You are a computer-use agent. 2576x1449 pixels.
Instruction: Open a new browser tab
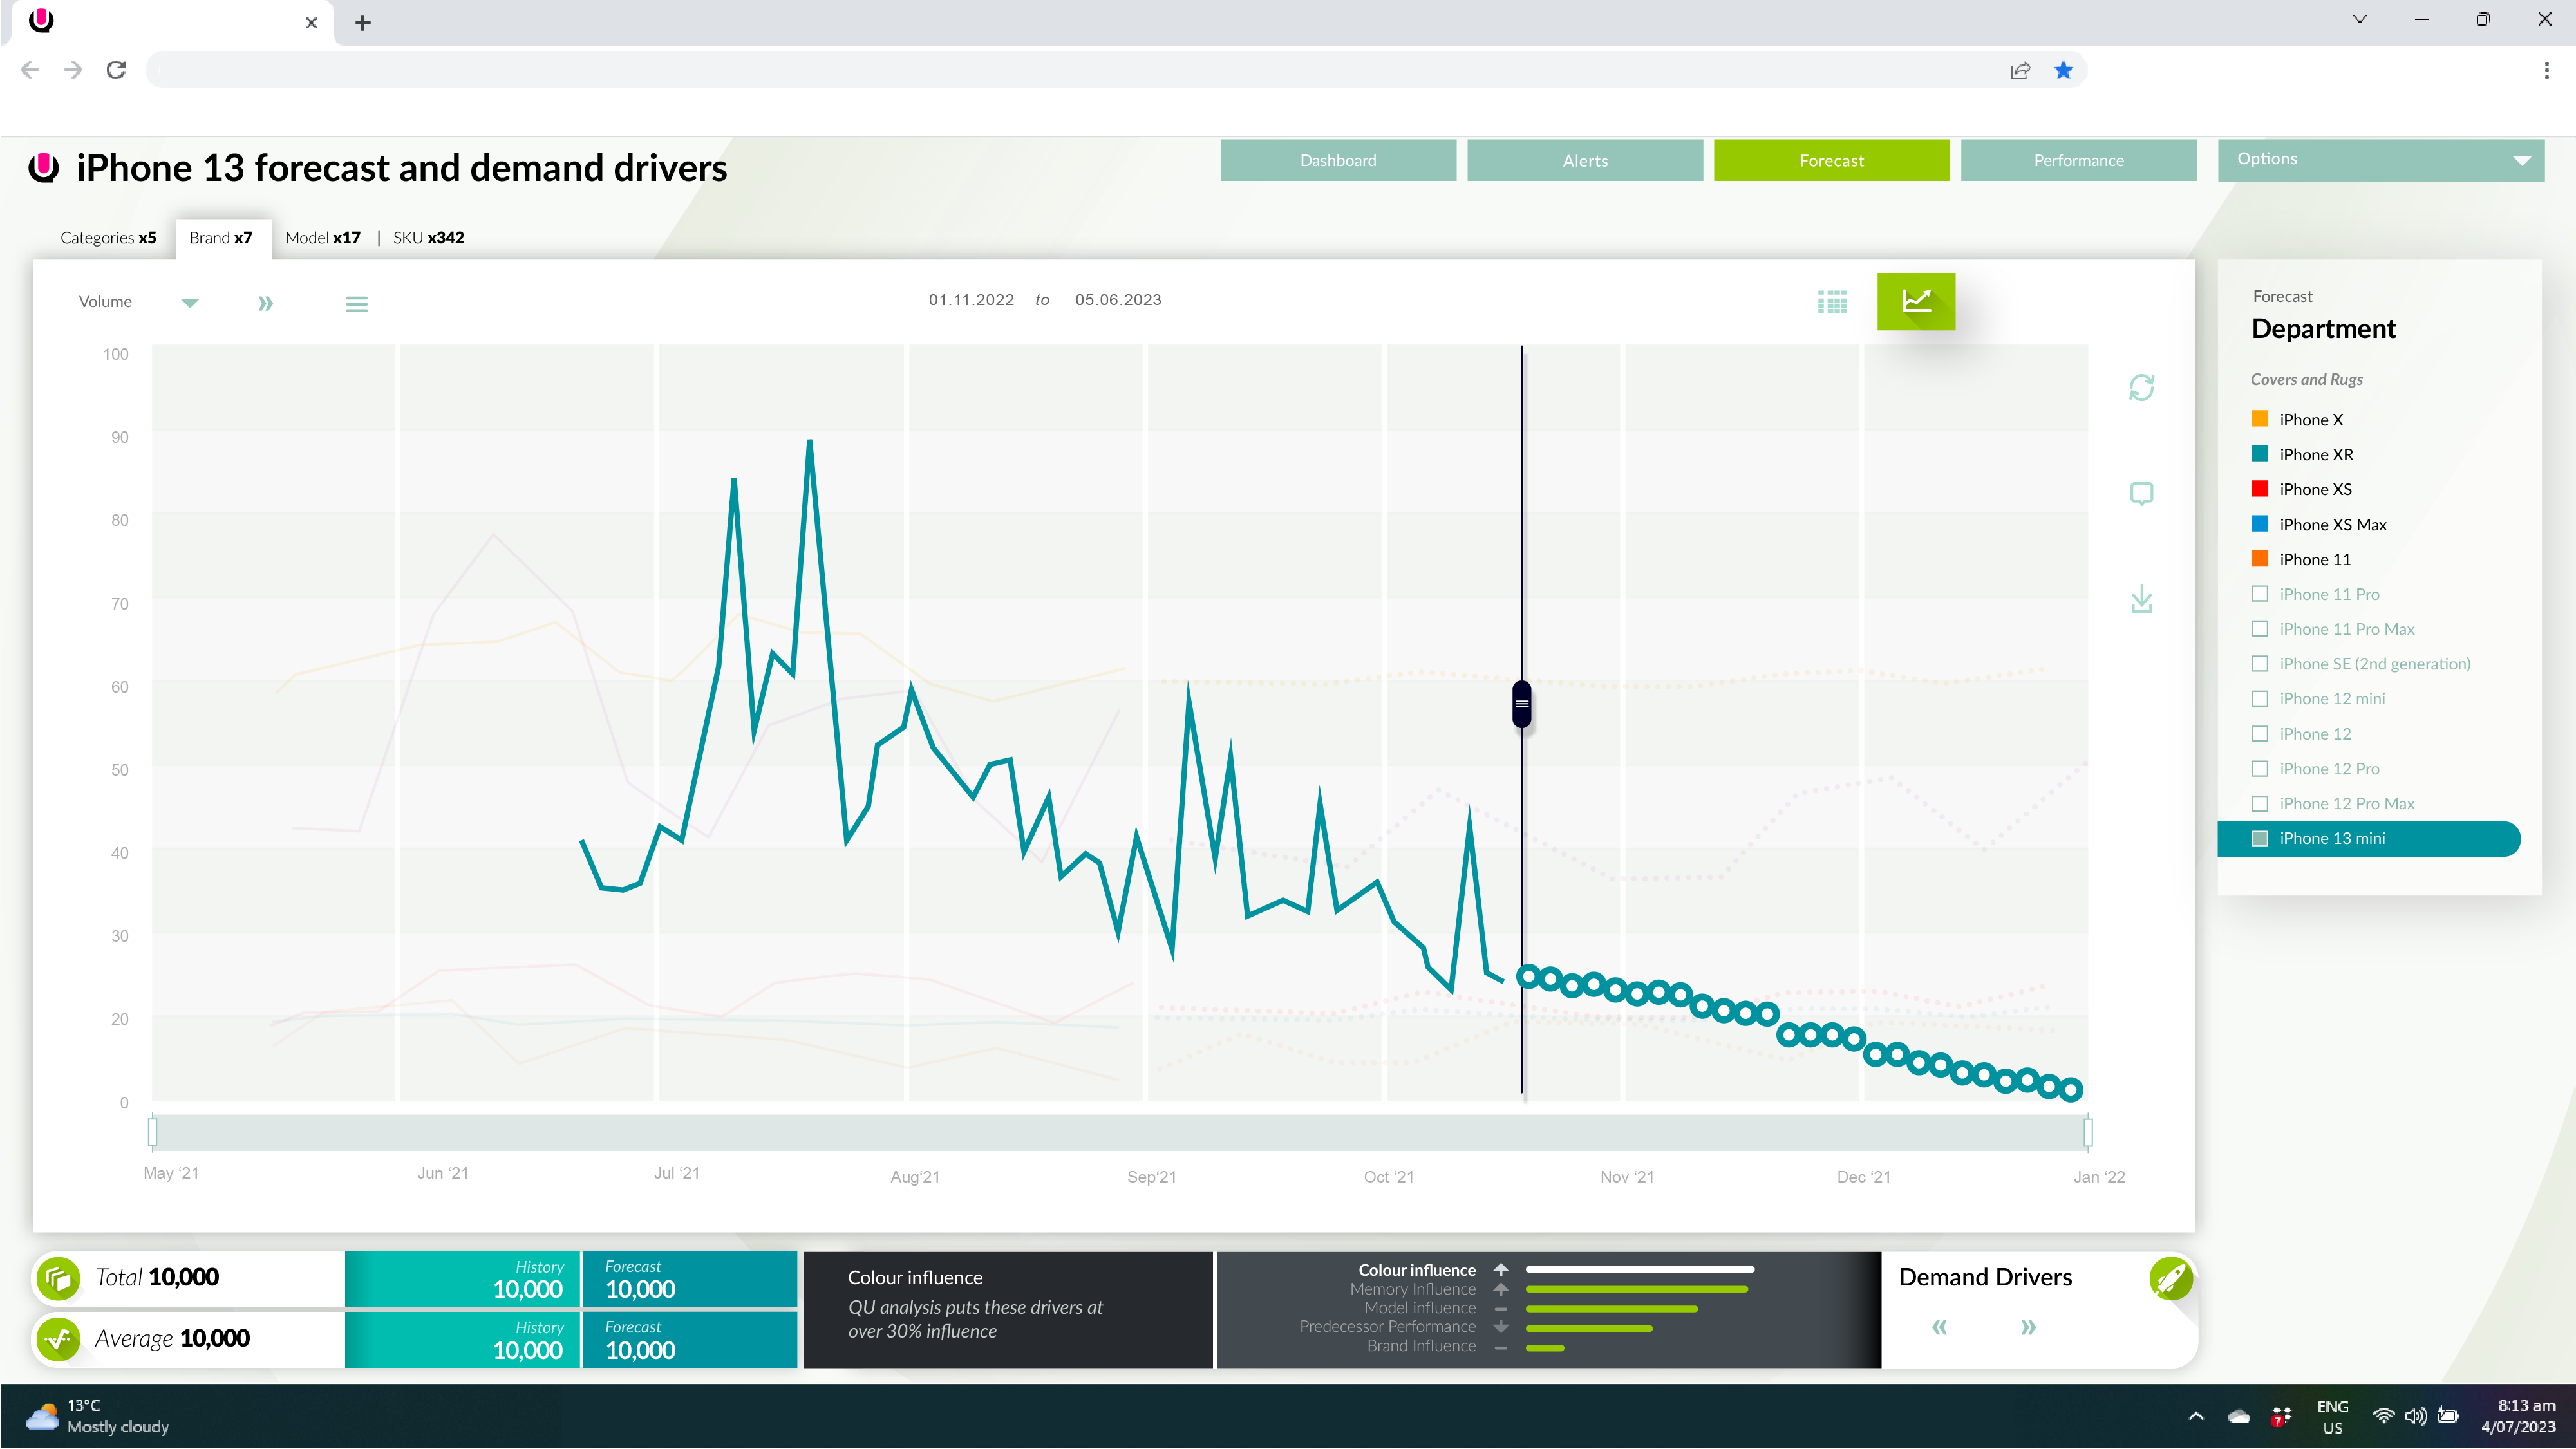tap(363, 22)
